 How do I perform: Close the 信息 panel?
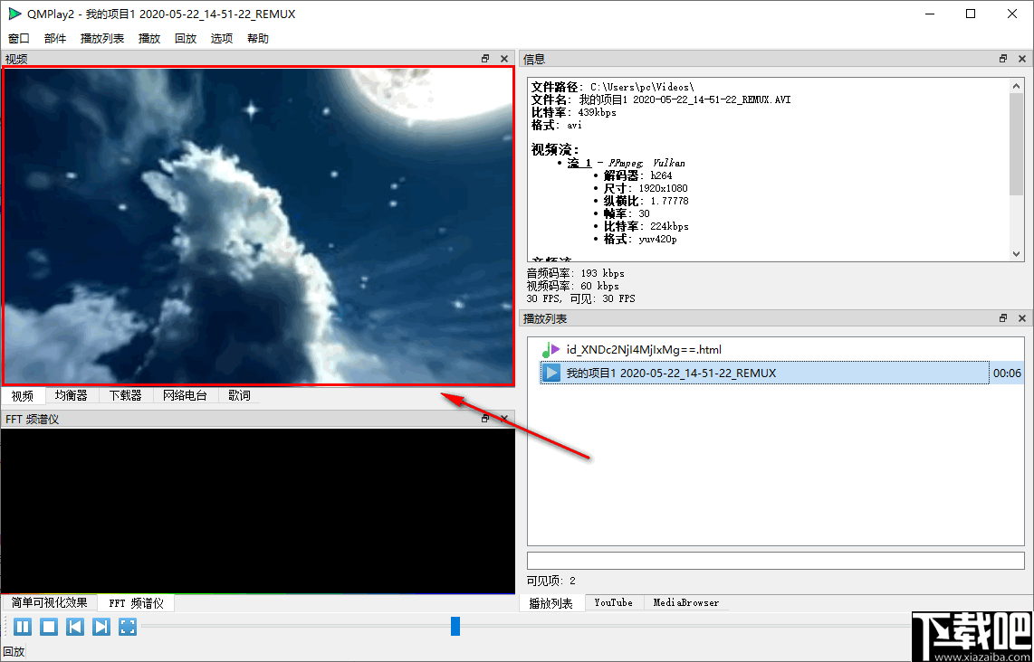[1021, 58]
